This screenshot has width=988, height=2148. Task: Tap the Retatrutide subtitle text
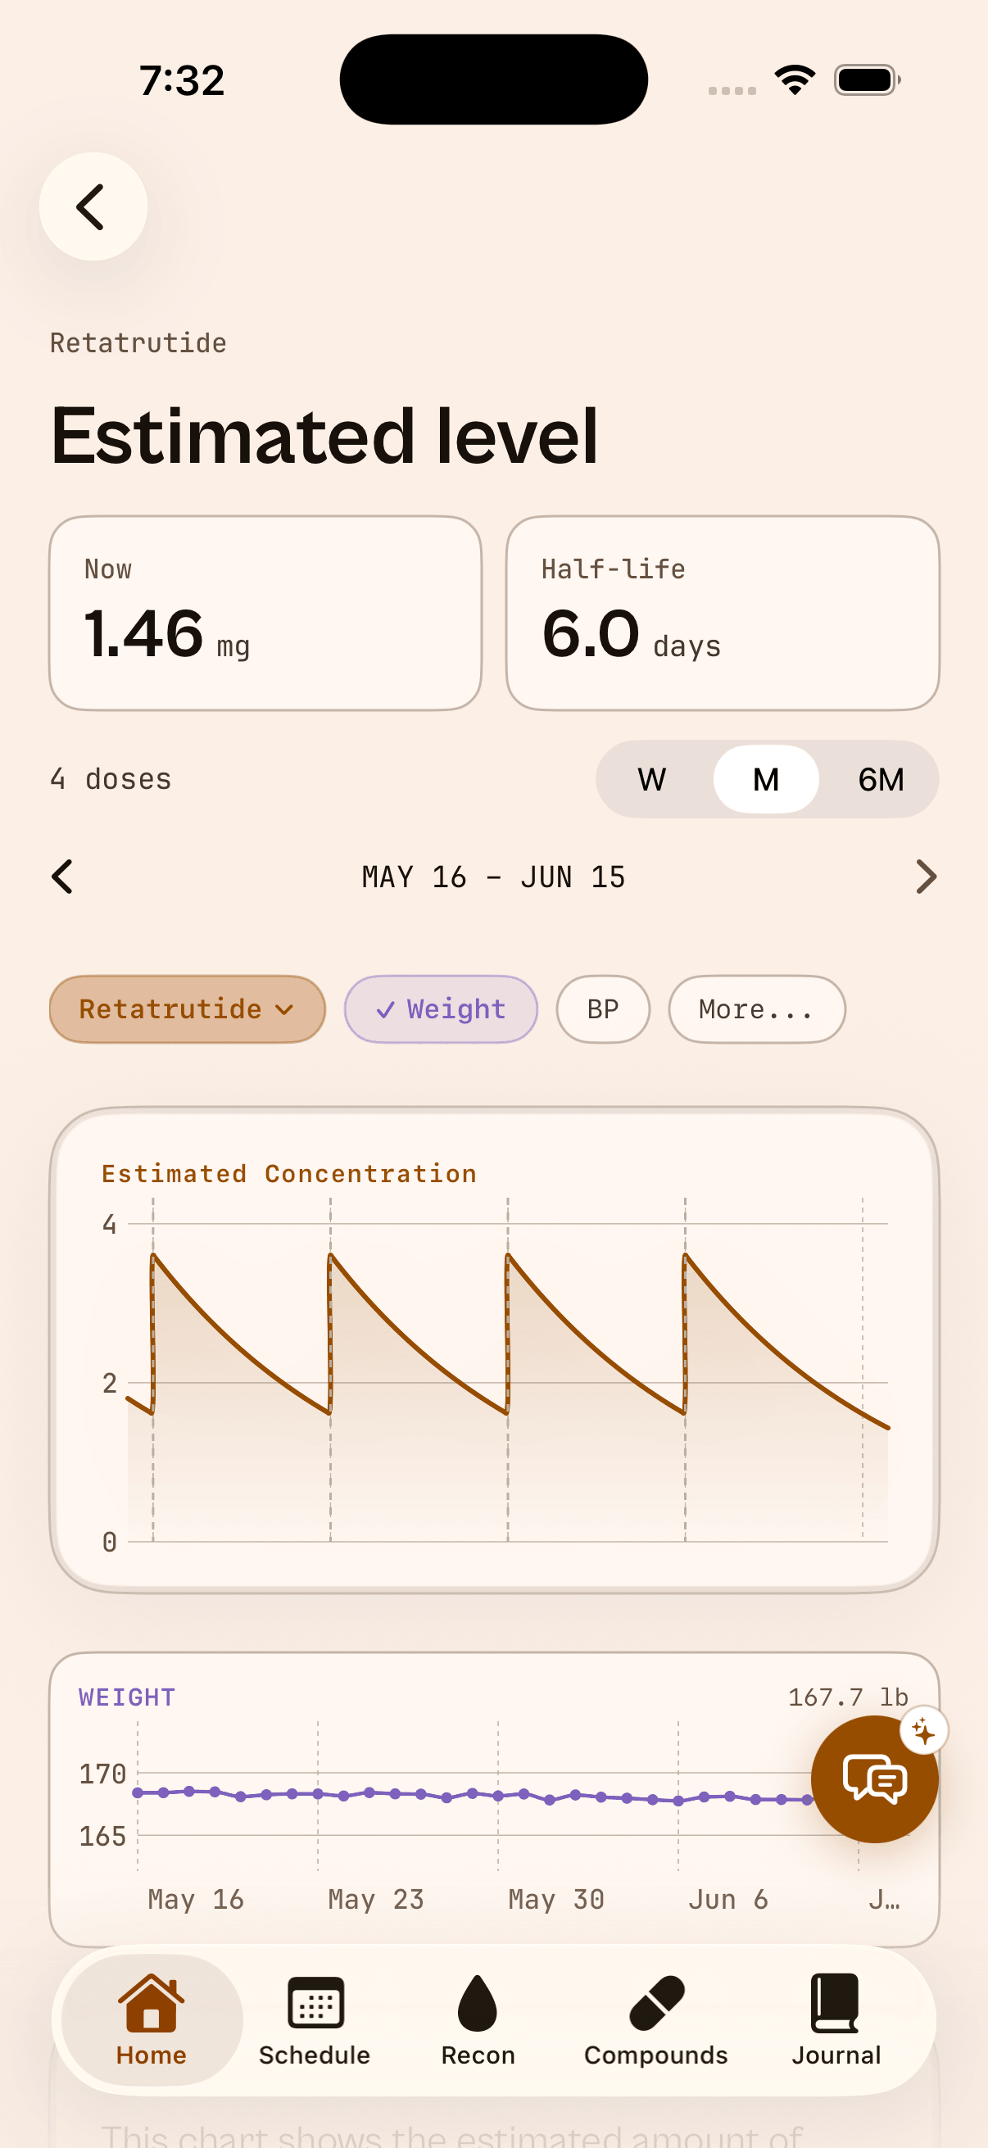click(x=138, y=342)
